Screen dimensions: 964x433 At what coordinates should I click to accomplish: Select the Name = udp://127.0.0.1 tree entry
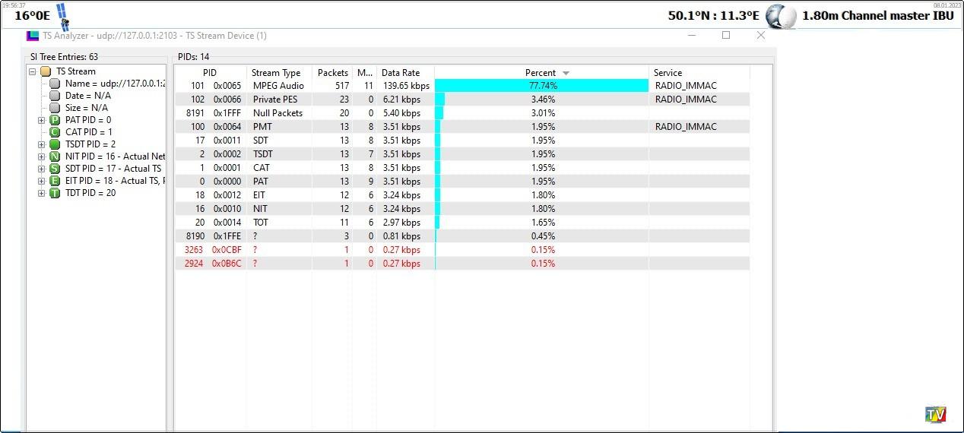click(114, 84)
